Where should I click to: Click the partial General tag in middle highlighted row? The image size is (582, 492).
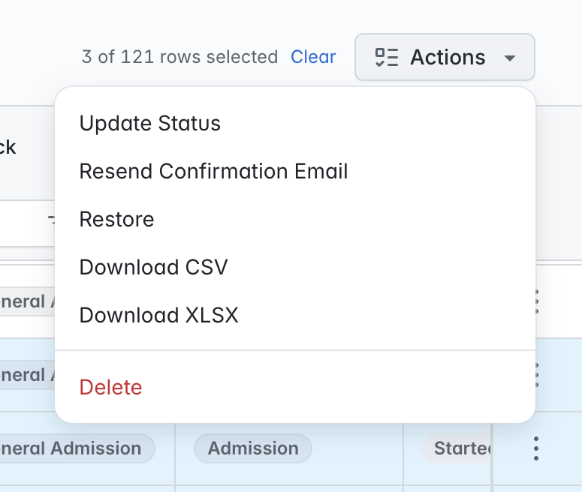[x=28, y=375]
